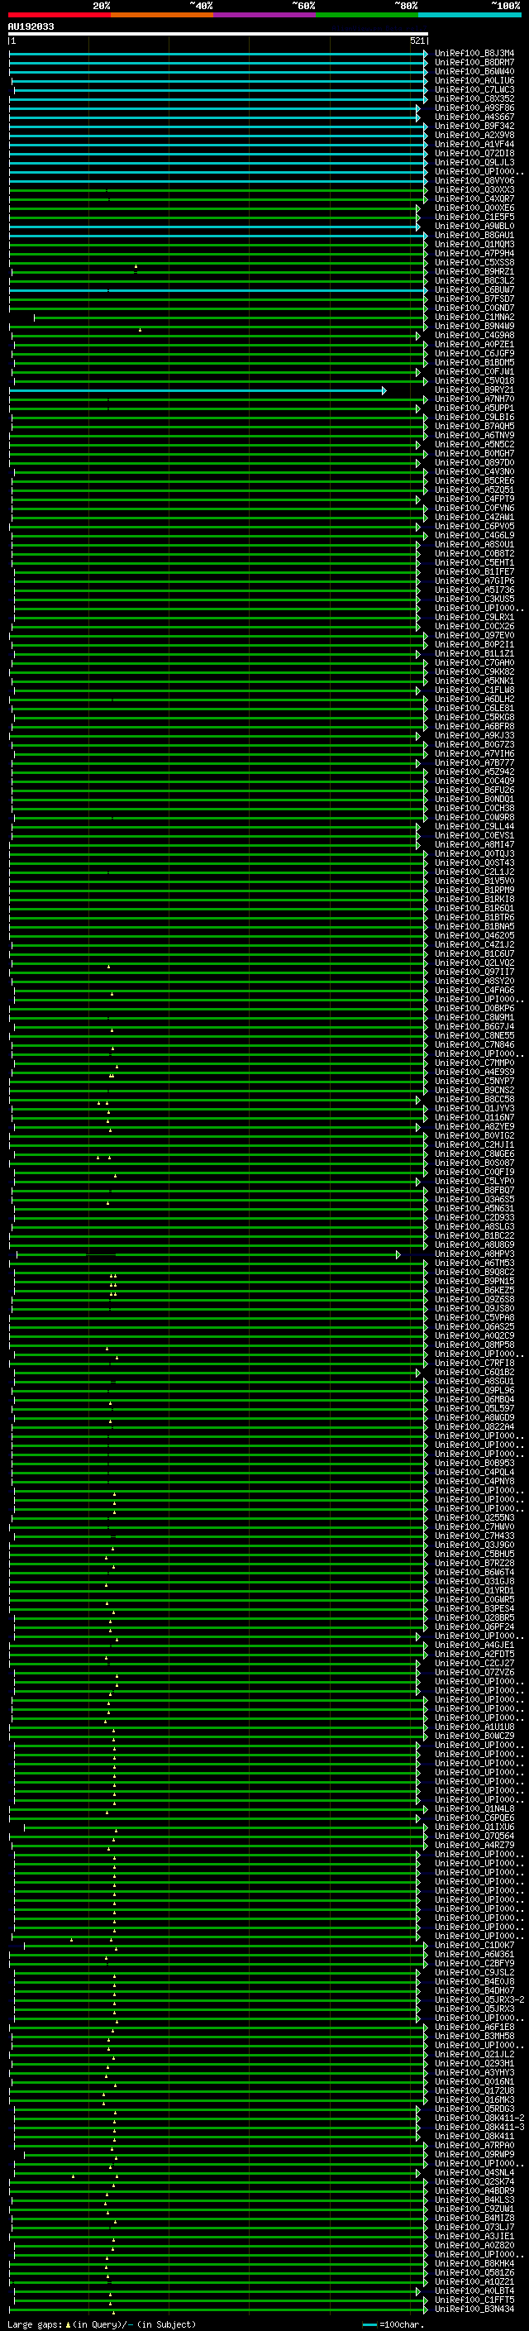
Task: Click the =100char. scale legend
Action: pos(393,2324)
